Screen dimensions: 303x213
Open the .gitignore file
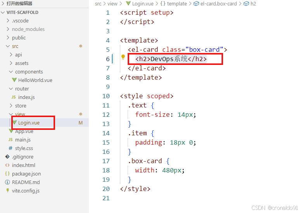coord(23,157)
